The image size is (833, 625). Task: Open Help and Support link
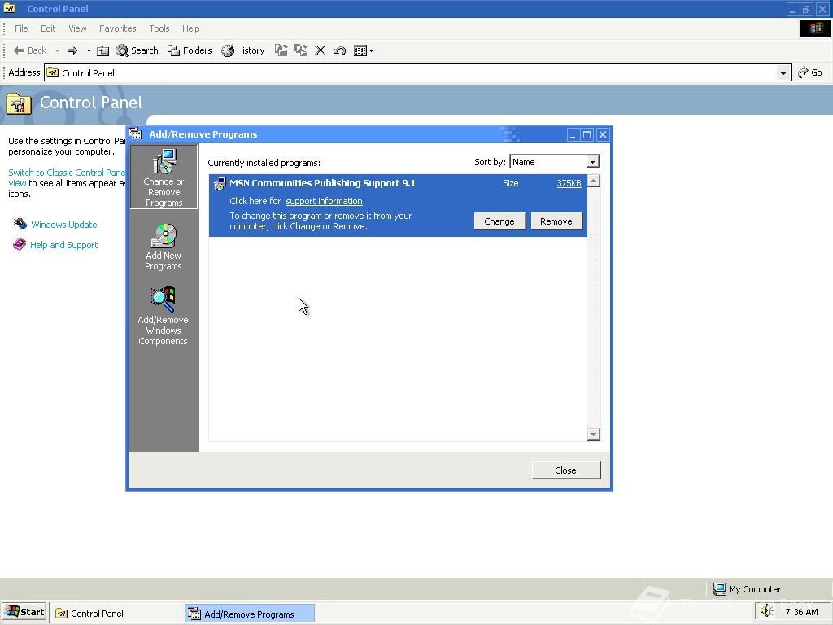pos(63,245)
